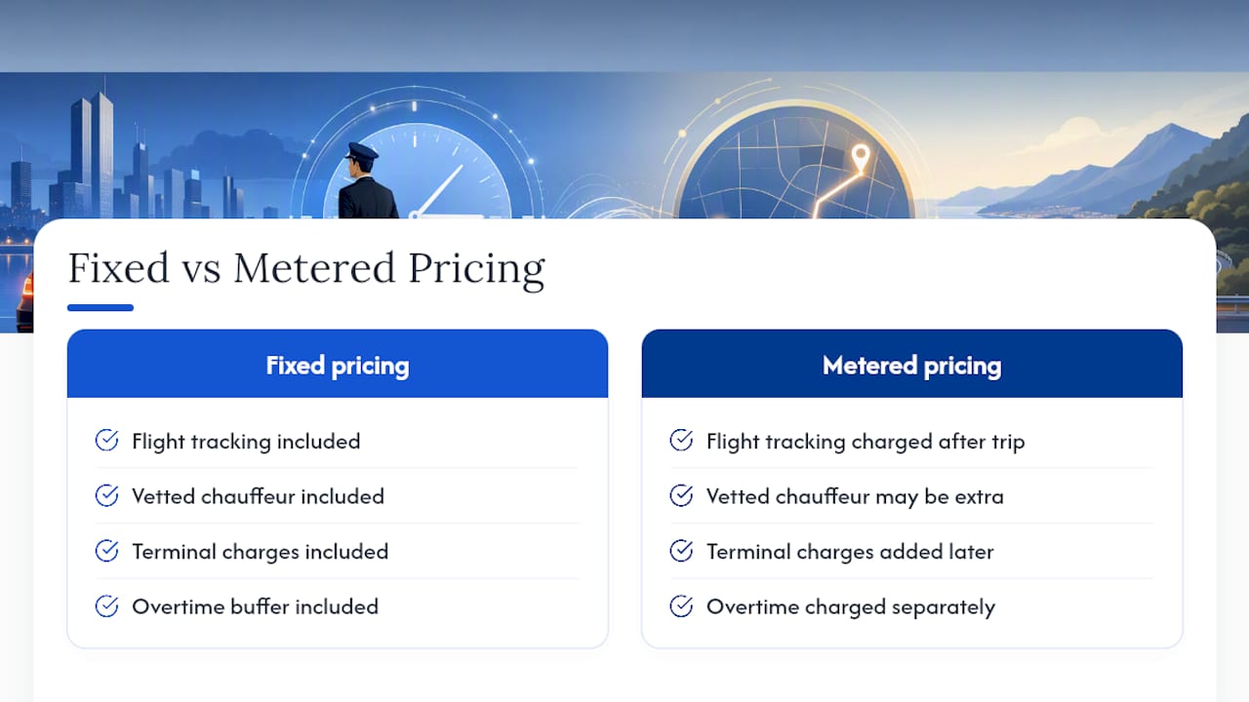Click check icon beside Terminal charges added later
1249x702 pixels.
pyautogui.click(x=681, y=551)
